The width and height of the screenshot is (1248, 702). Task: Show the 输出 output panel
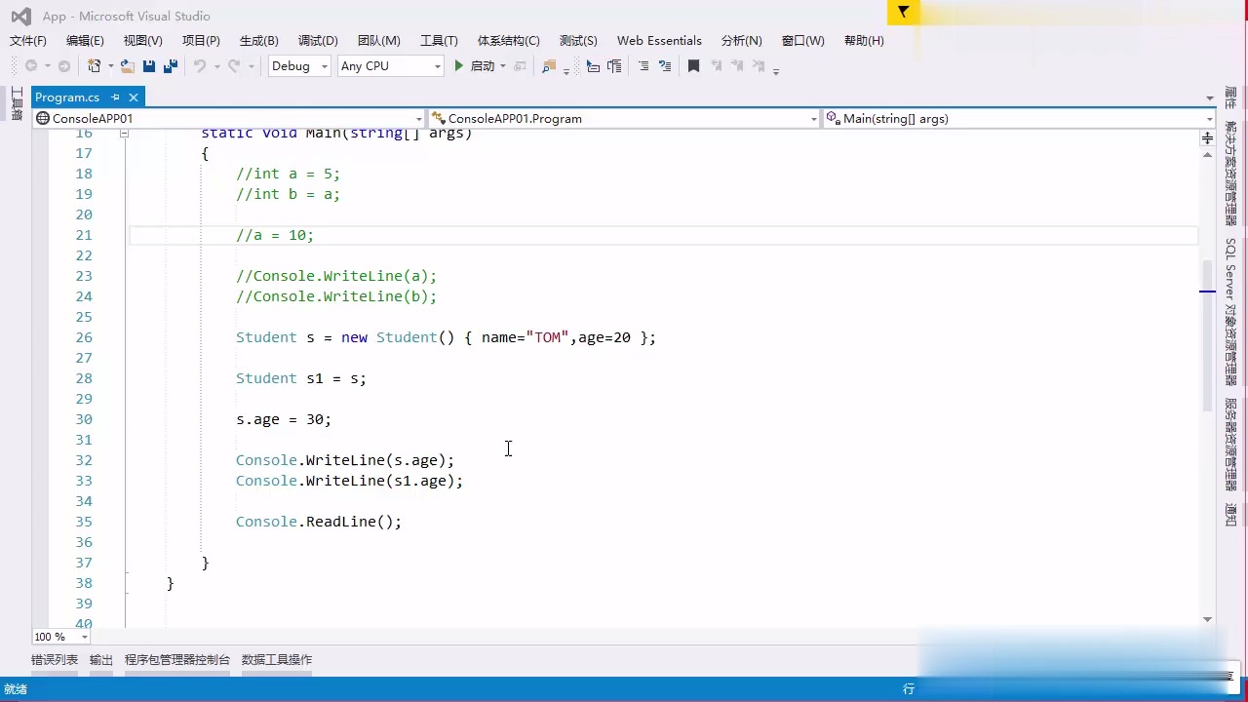coord(100,659)
